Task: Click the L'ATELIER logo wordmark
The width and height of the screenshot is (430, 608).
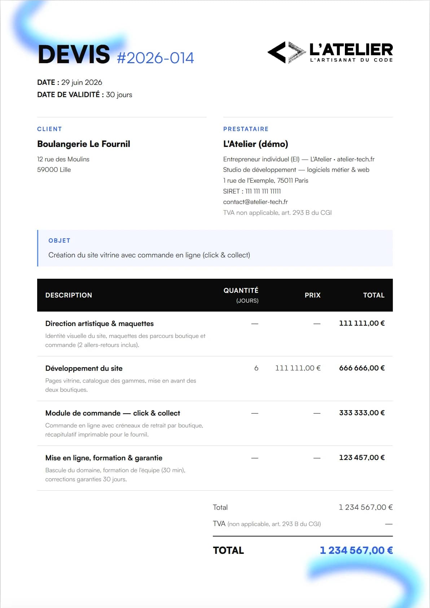Action: 351,49
